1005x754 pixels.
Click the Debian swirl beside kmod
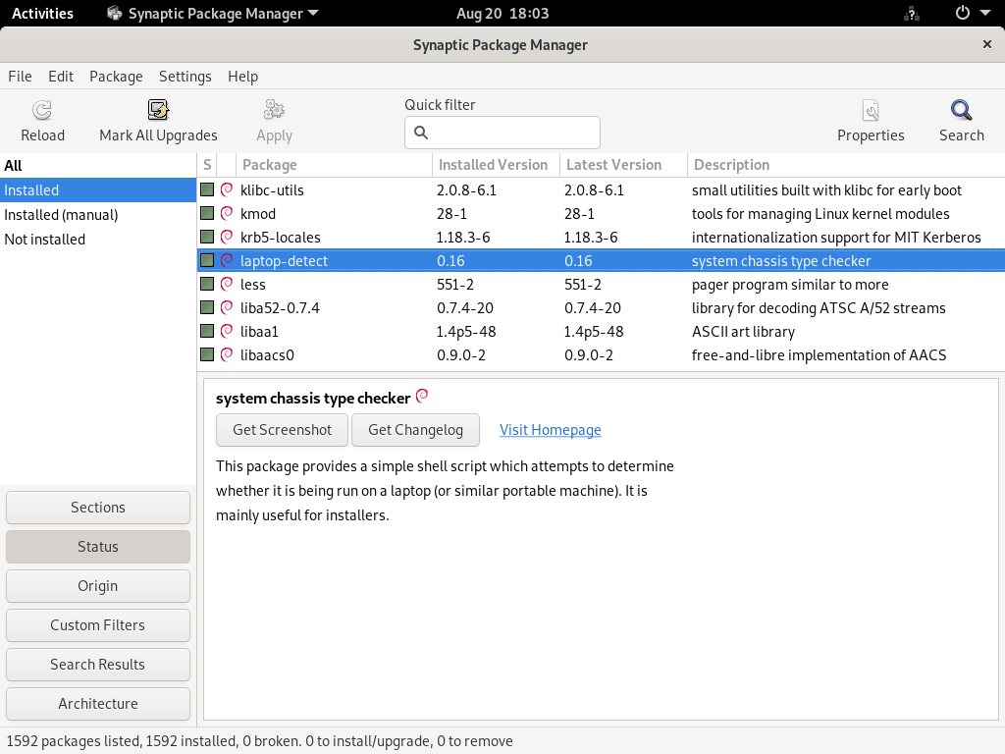pos(225,213)
